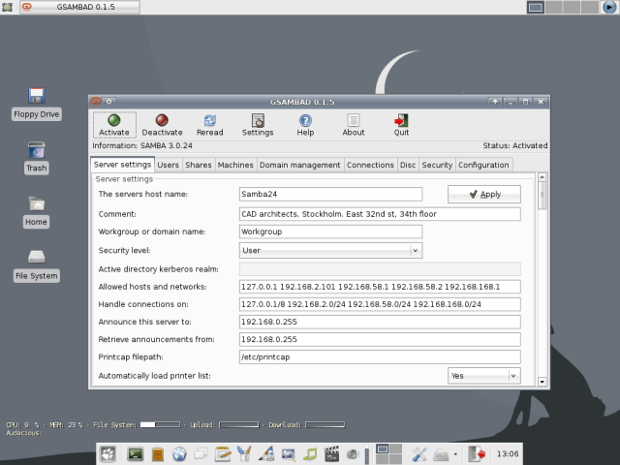Screen dimensions: 620x465
Task: Open the wrench and screwdriver settings icon
Action: click(419, 454)
